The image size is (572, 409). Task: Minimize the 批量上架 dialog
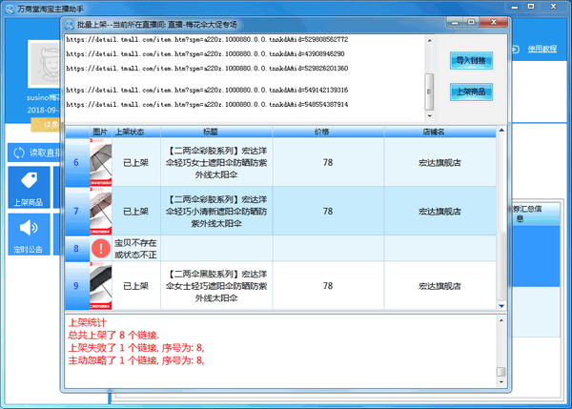click(x=456, y=23)
